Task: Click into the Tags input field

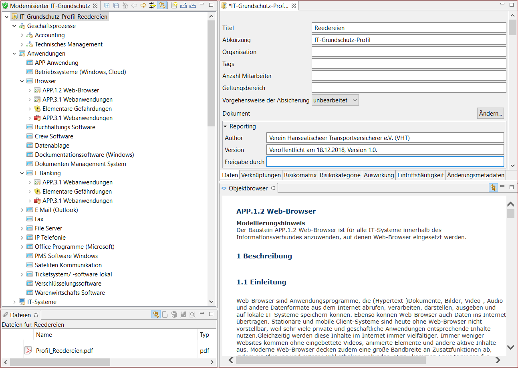Action: coord(409,64)
